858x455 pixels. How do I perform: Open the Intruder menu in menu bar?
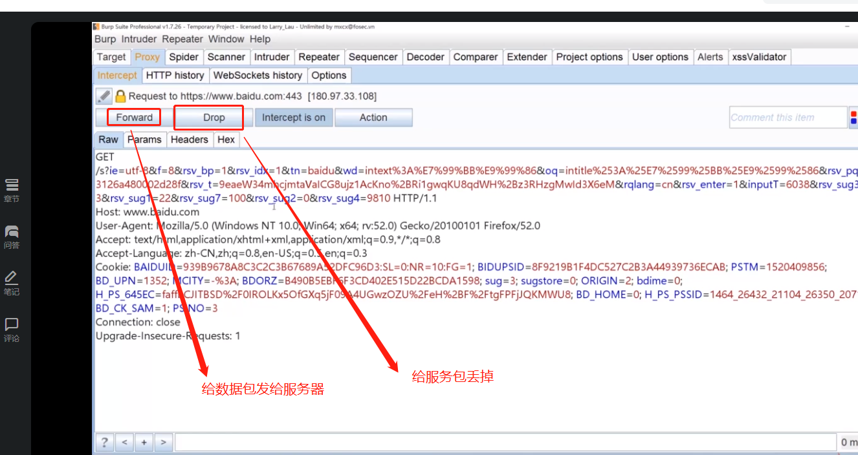tap(139, 39)
